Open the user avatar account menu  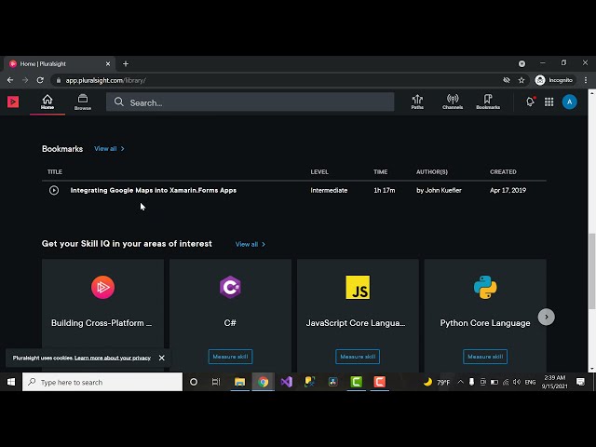tap(569, 102)
